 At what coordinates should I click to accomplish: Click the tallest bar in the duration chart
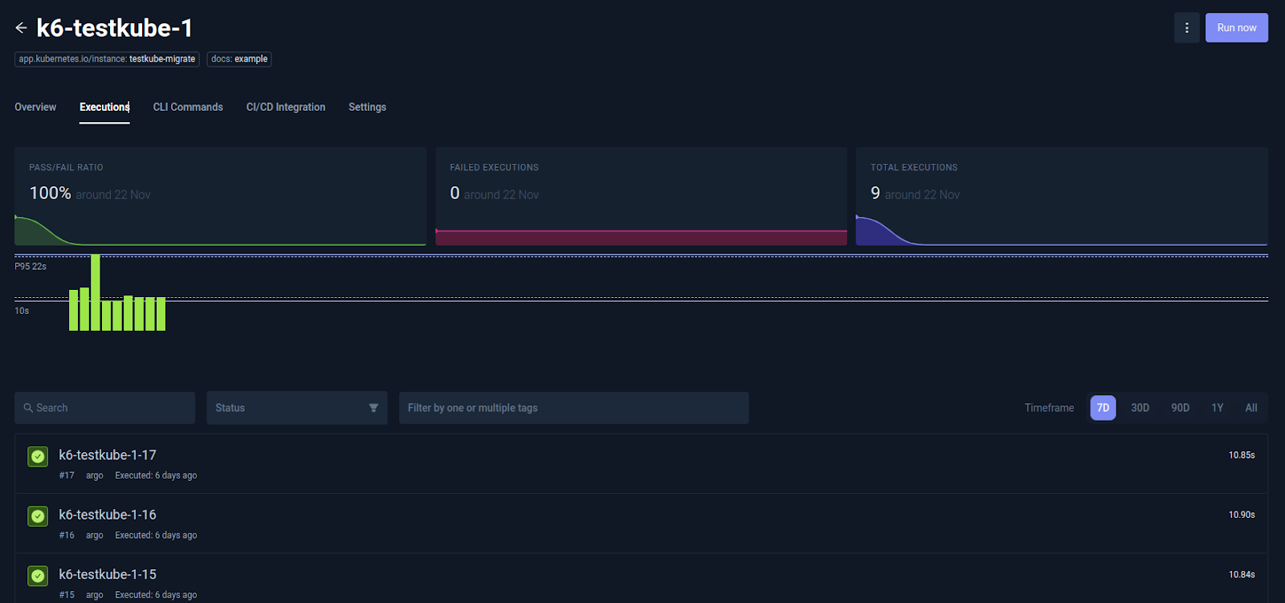96,292
